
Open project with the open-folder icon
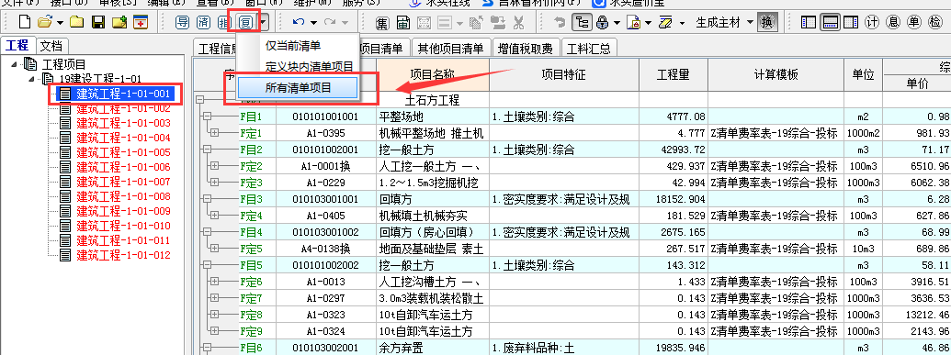click(44, 23)
